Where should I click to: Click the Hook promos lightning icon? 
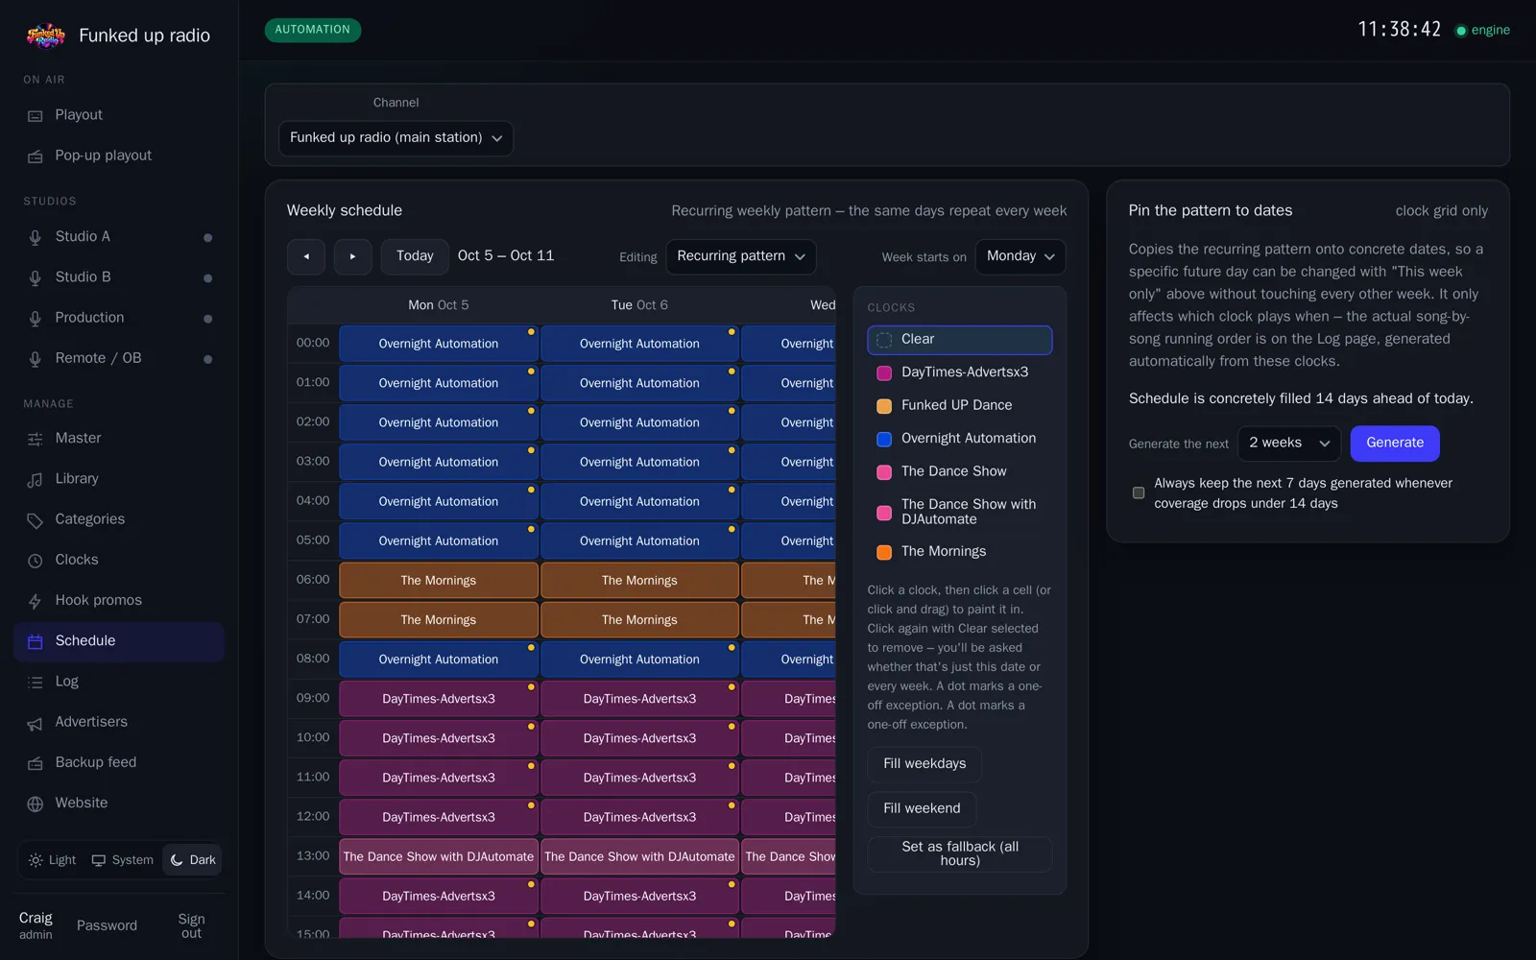[36, 601]
